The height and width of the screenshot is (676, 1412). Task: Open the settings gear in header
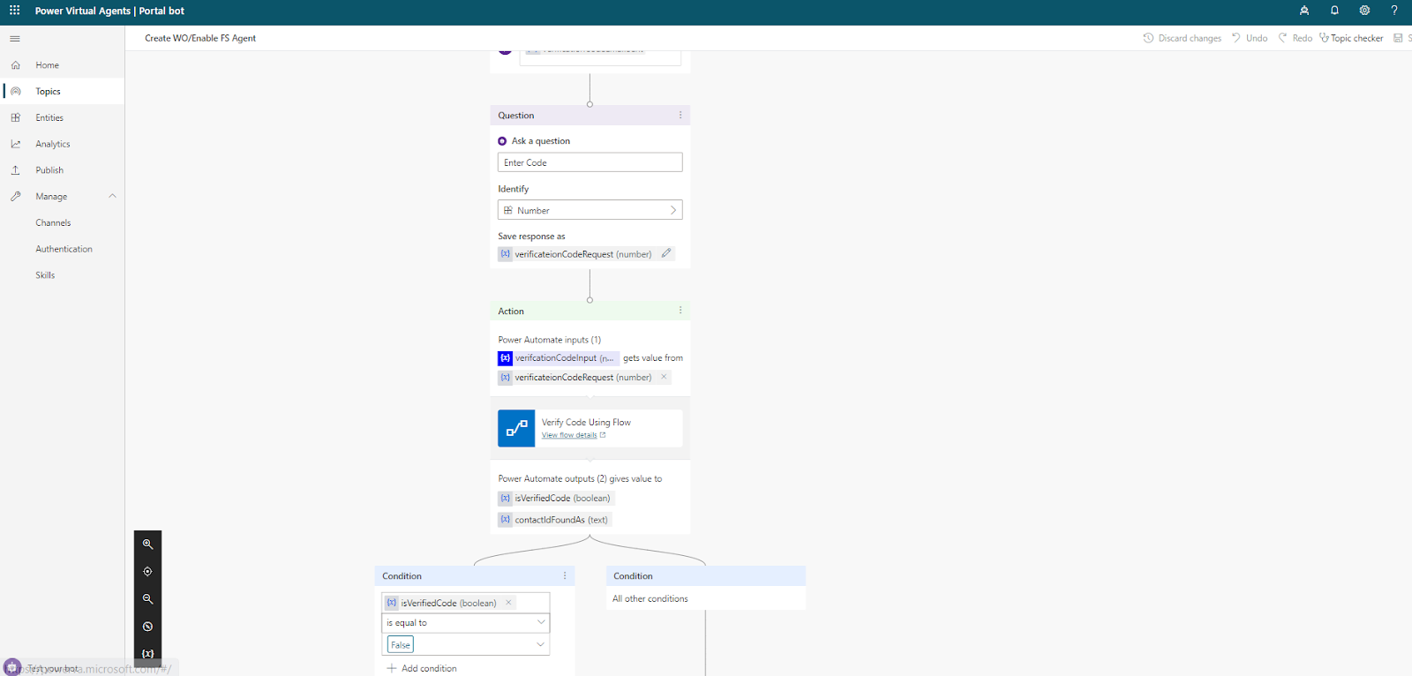(x=1364, y=11)
